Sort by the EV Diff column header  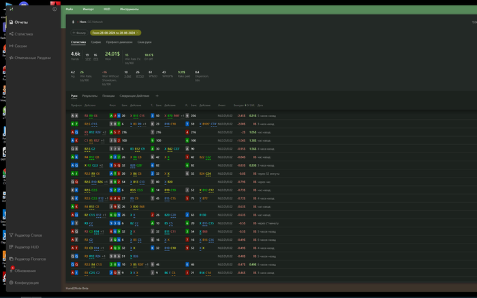[250, 105]
